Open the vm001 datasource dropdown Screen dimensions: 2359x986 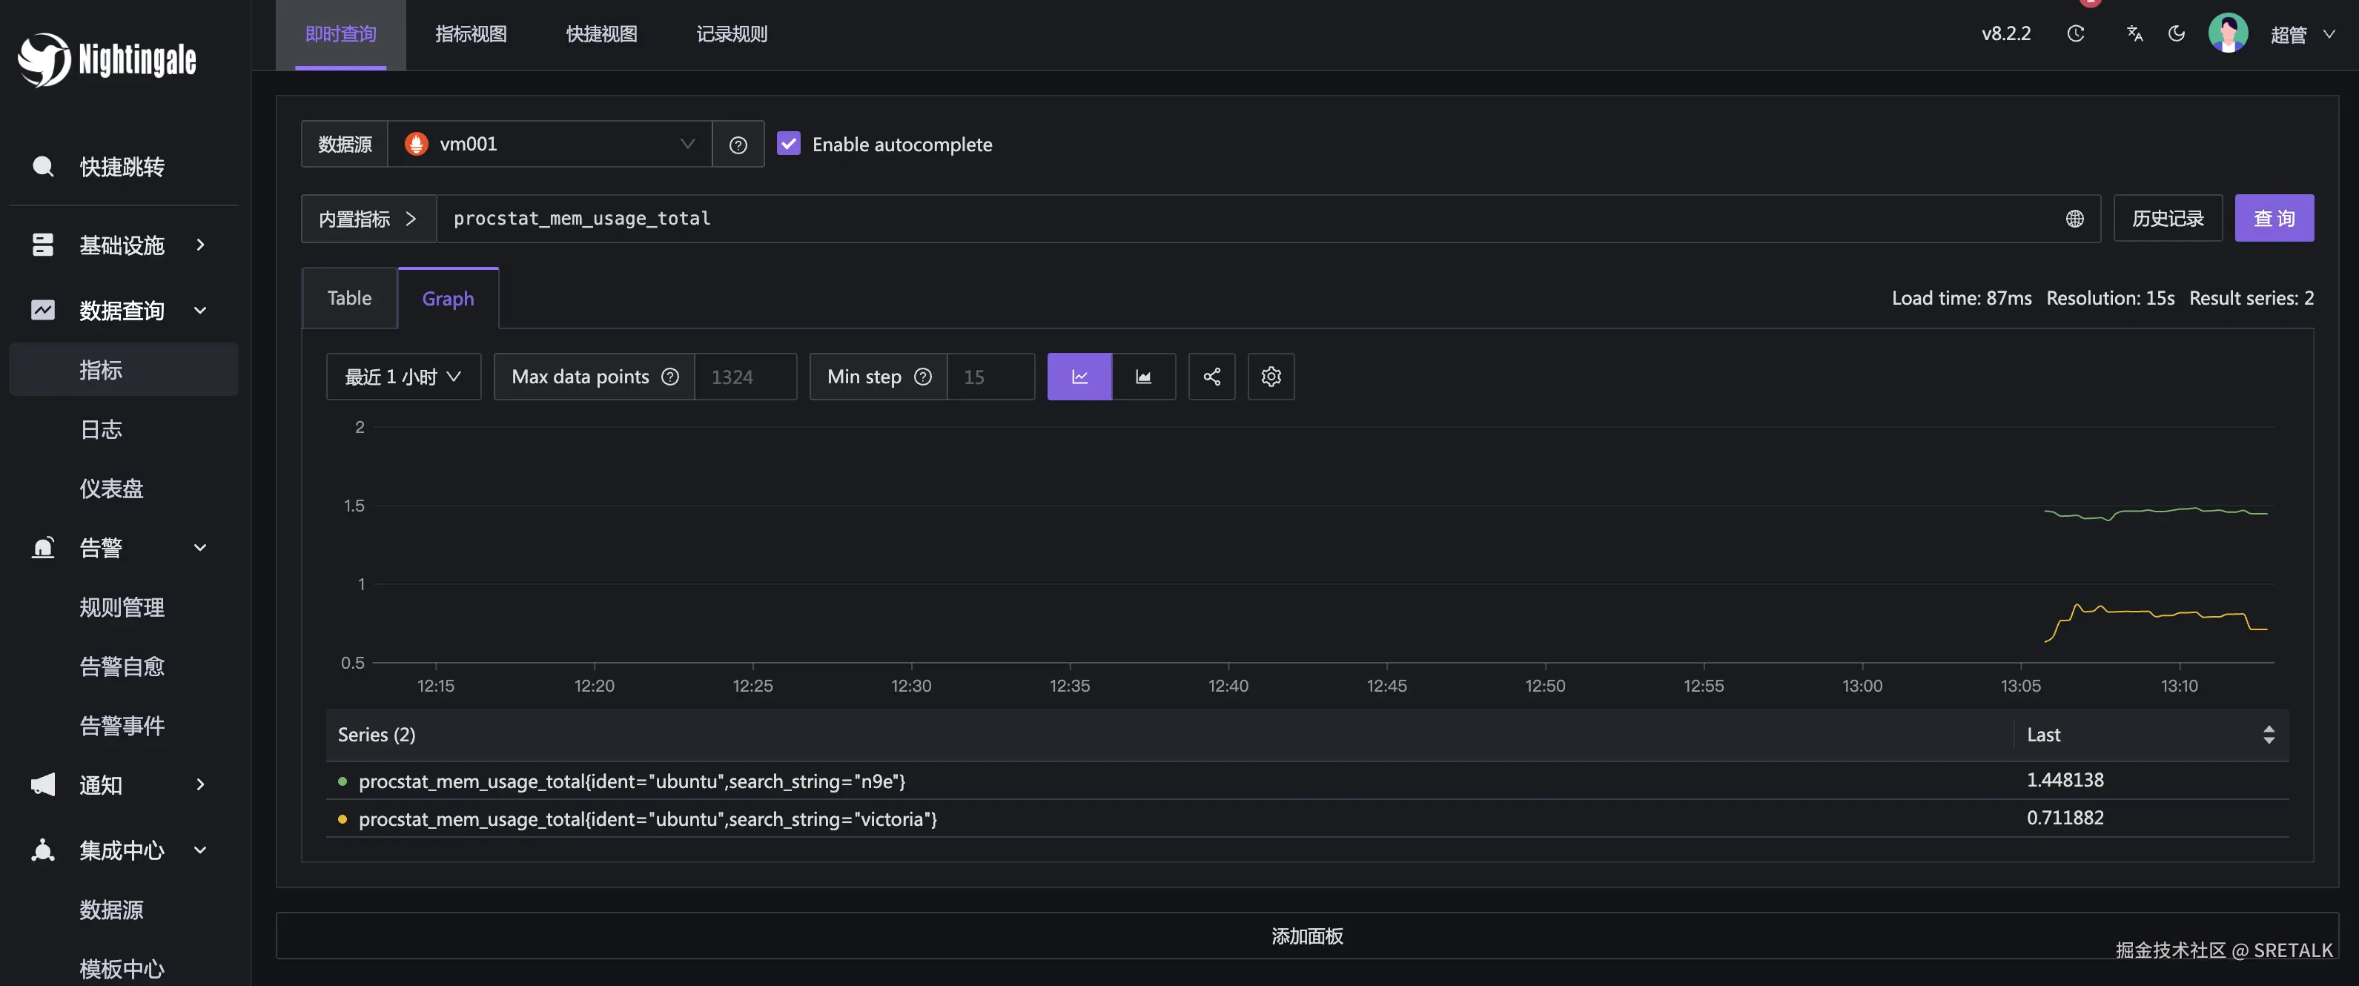(x=549, y=144)
